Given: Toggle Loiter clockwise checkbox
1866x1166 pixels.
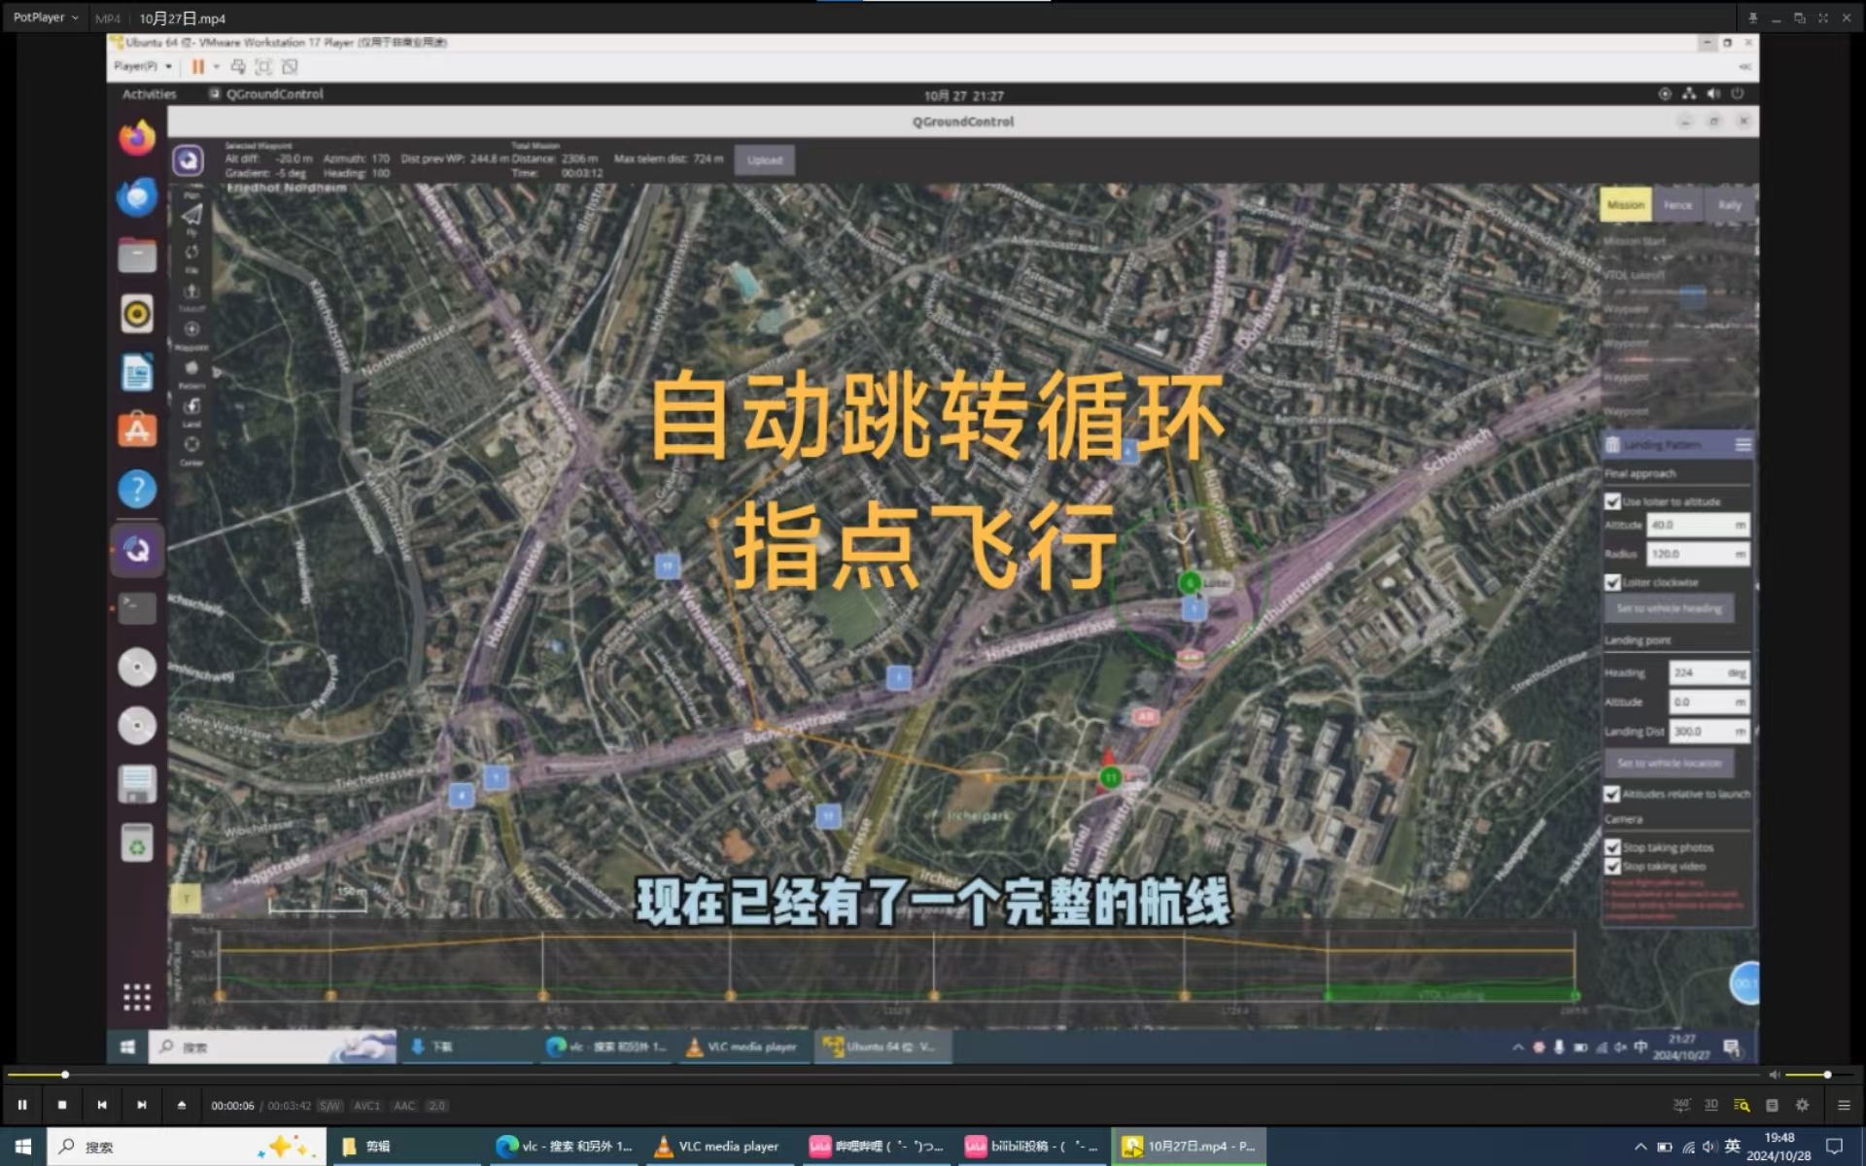Looking at the screenshot, I should tap(1612, 582).
